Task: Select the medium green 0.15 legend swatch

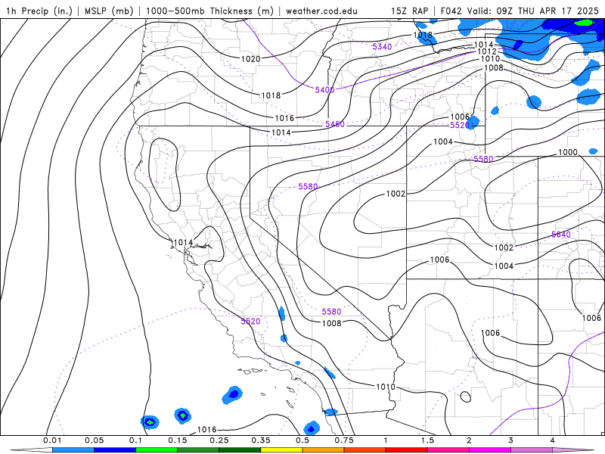Action: (198, 450)
